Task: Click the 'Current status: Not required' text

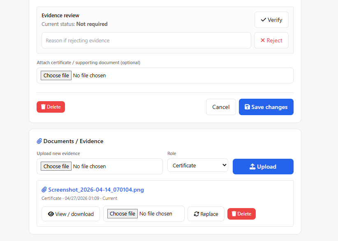Action: (74, 24)
